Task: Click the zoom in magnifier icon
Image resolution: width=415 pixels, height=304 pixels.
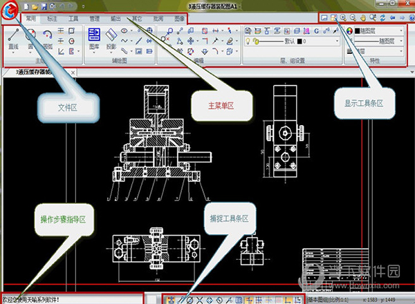Action: (x=344, y=17)
